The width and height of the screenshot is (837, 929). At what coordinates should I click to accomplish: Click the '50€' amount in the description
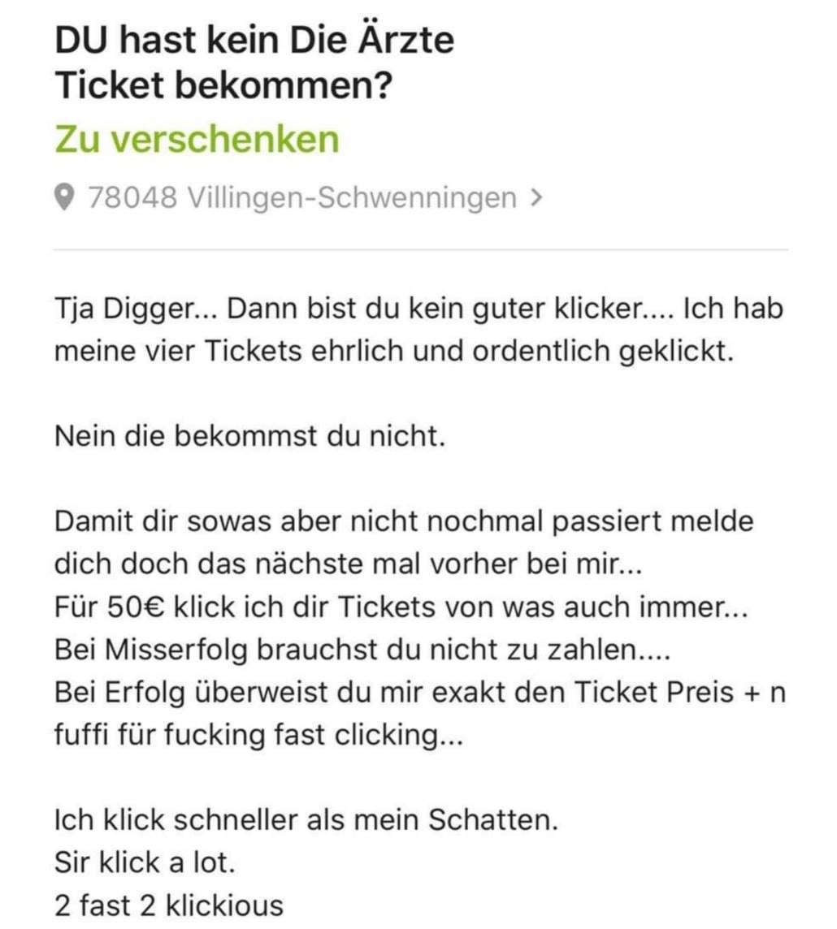(x=137, y=607)
